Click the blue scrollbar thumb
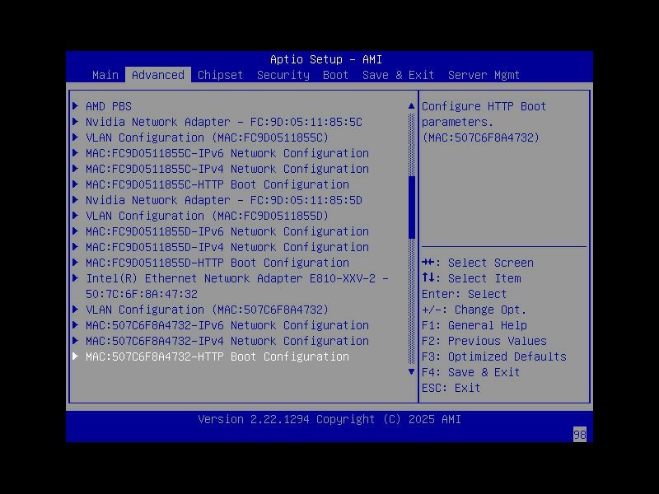 coord(411,207)
